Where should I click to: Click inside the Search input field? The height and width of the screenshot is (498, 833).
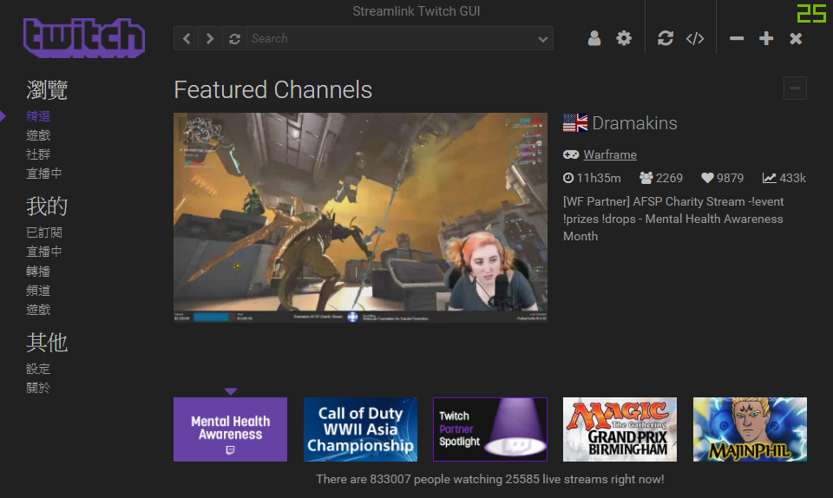click(x=390, y=39)
